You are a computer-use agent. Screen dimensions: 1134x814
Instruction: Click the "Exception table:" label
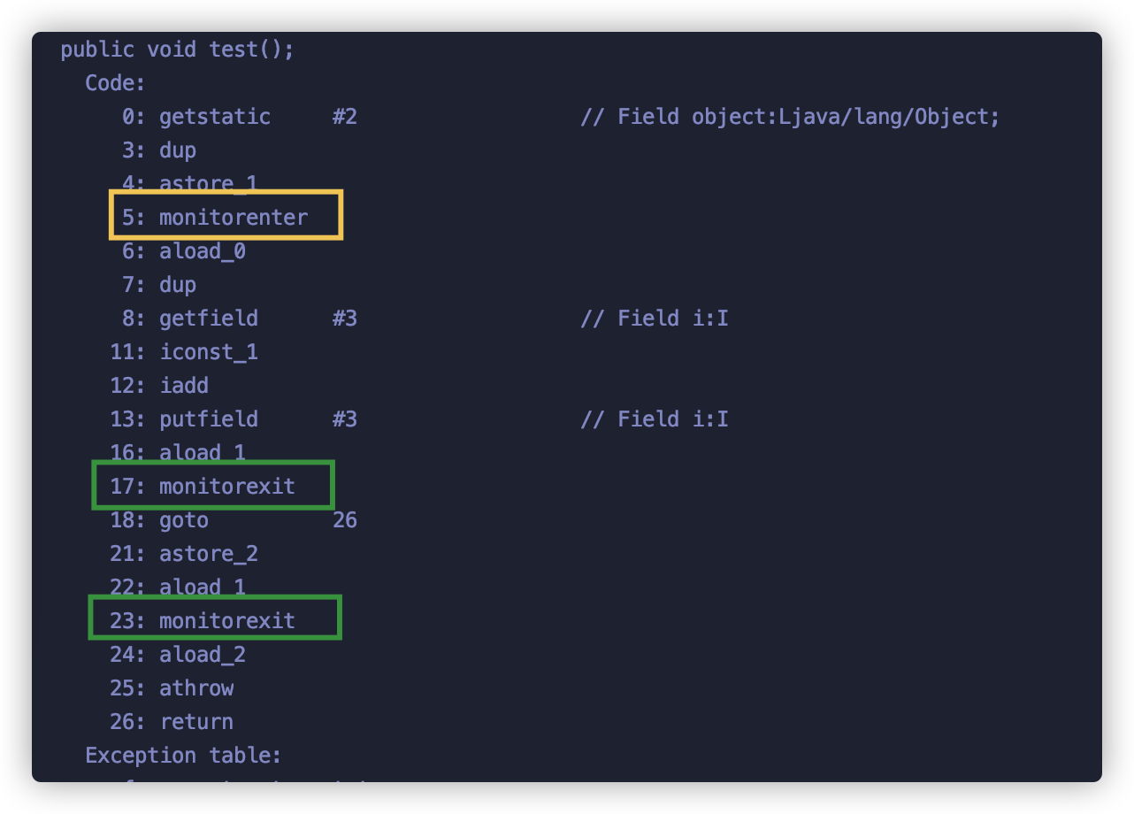183,755
